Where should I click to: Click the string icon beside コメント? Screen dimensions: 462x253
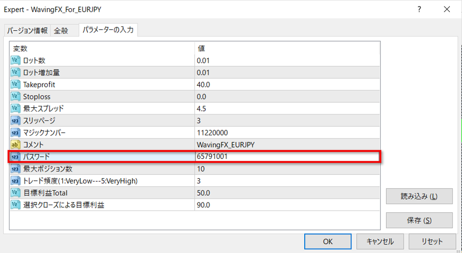15,145
